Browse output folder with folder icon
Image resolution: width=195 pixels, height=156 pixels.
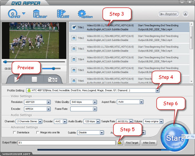pos(120,143)
